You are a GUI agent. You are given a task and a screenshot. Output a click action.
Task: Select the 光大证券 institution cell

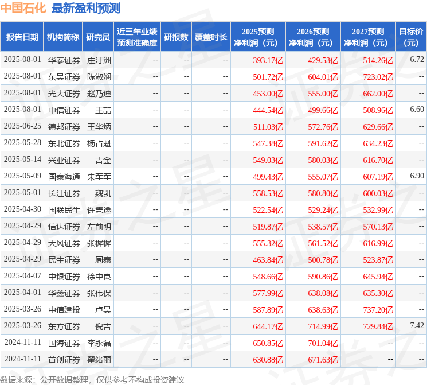click(x=64, y=94)
